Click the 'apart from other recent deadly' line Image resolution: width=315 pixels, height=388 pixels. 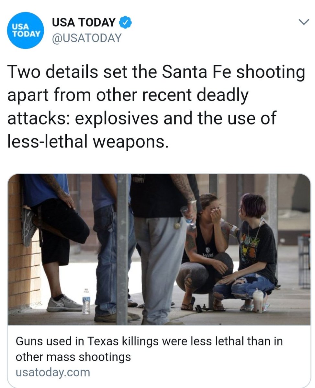coord(128,96)
